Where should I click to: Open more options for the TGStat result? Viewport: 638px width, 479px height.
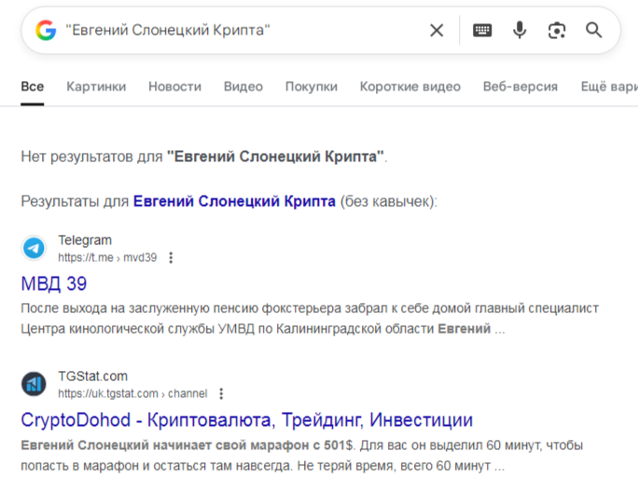tap(221, 393)
